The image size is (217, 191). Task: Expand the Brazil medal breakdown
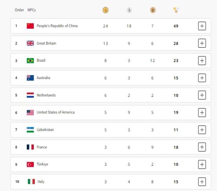(202, 60)
